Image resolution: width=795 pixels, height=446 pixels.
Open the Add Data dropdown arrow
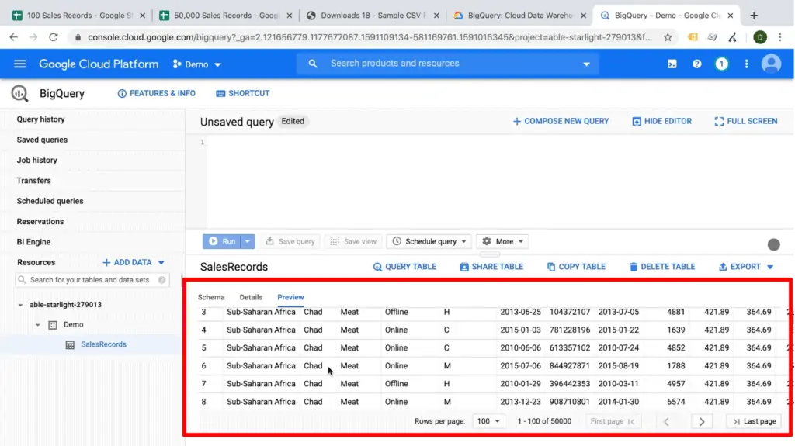(x=161, y=262)
